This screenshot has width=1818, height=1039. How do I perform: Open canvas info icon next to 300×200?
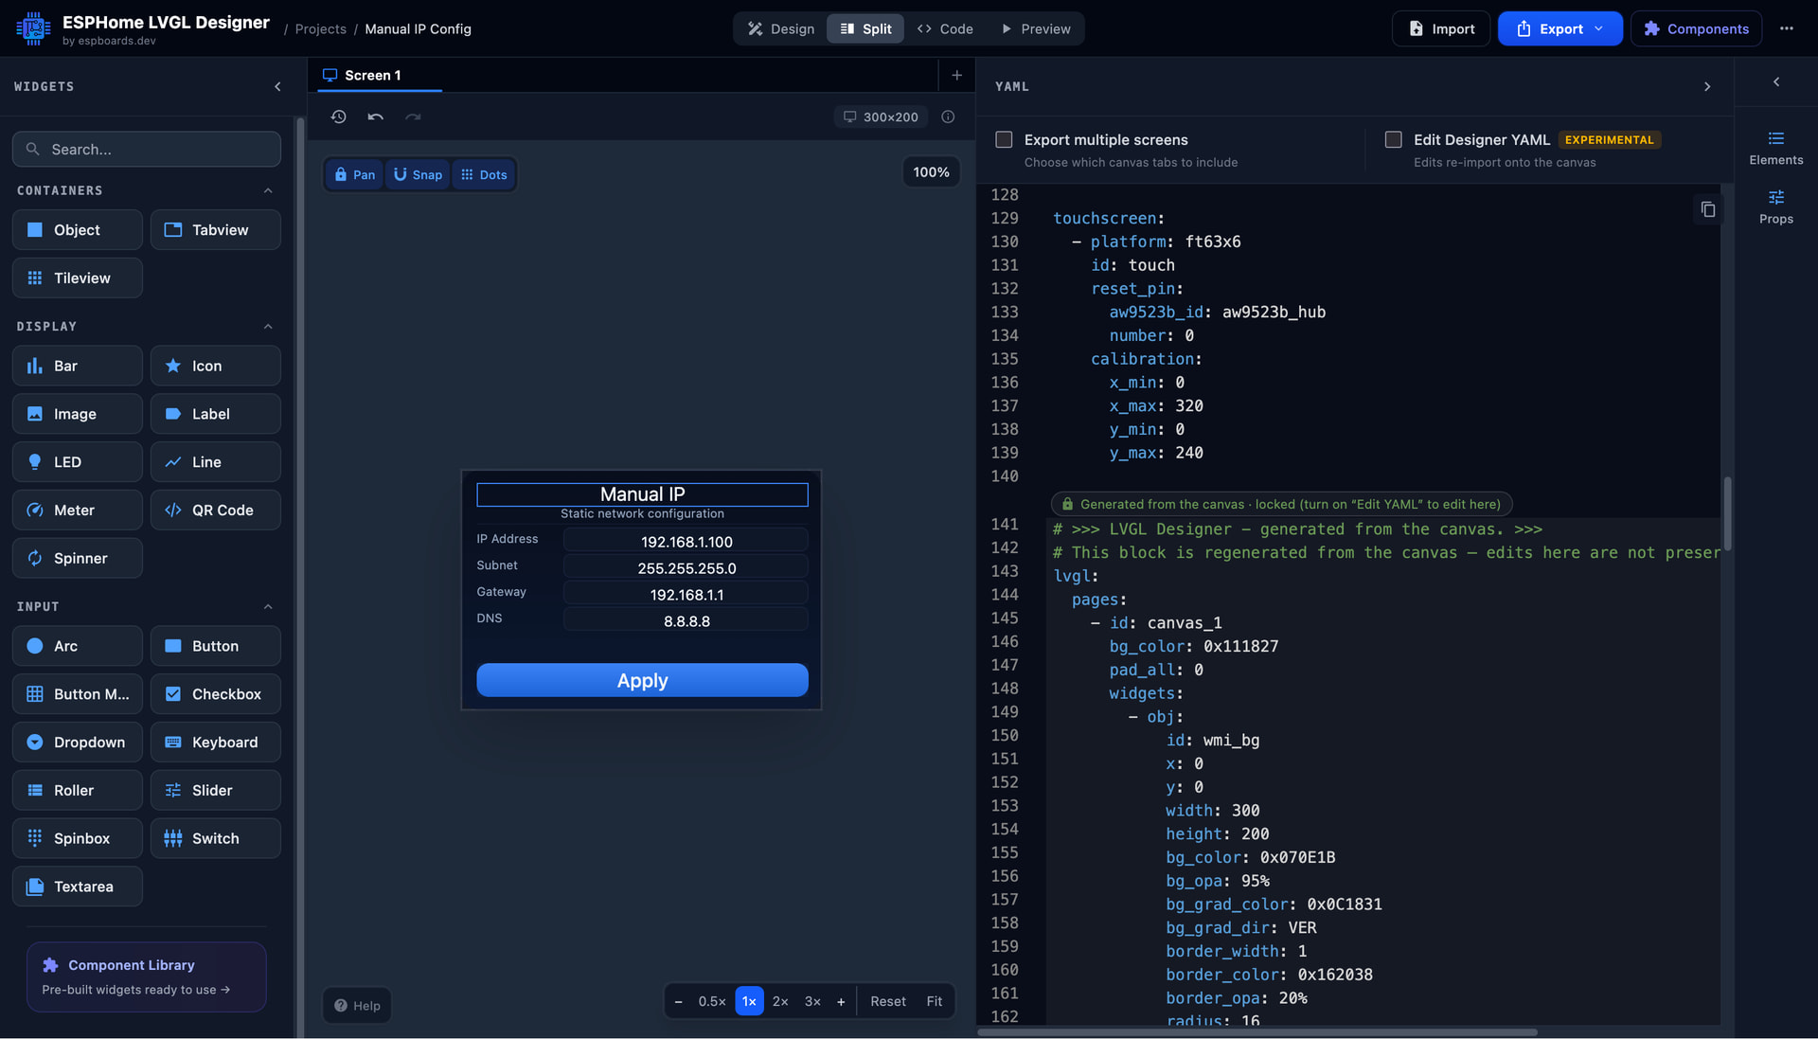tap(948, 116)
